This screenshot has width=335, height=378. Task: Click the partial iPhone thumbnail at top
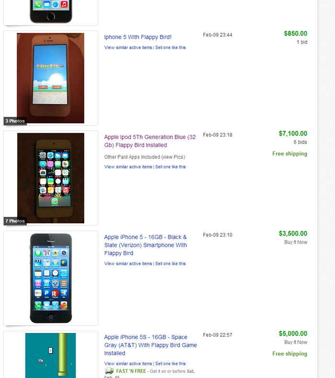click(x=51, y=11)
